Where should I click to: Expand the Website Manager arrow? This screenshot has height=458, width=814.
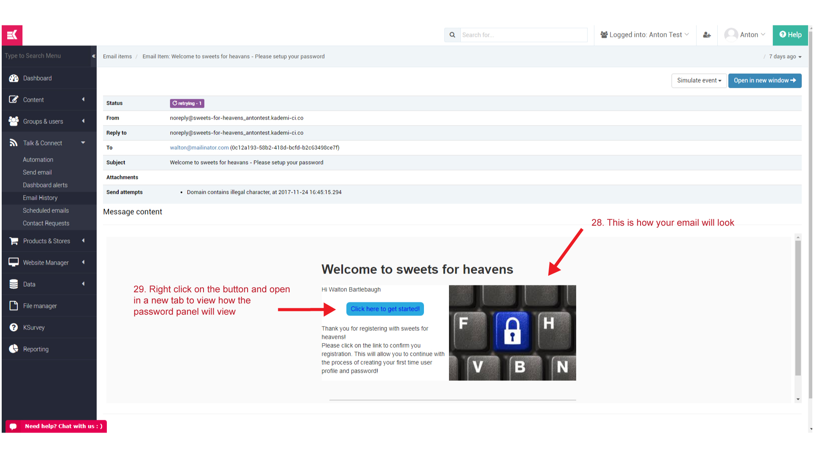click(x=83, y=262)
